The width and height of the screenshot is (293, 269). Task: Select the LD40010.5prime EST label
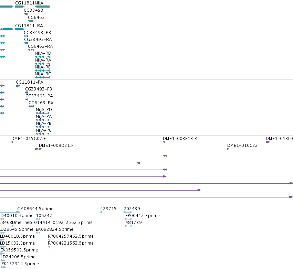tap(17, 236)
